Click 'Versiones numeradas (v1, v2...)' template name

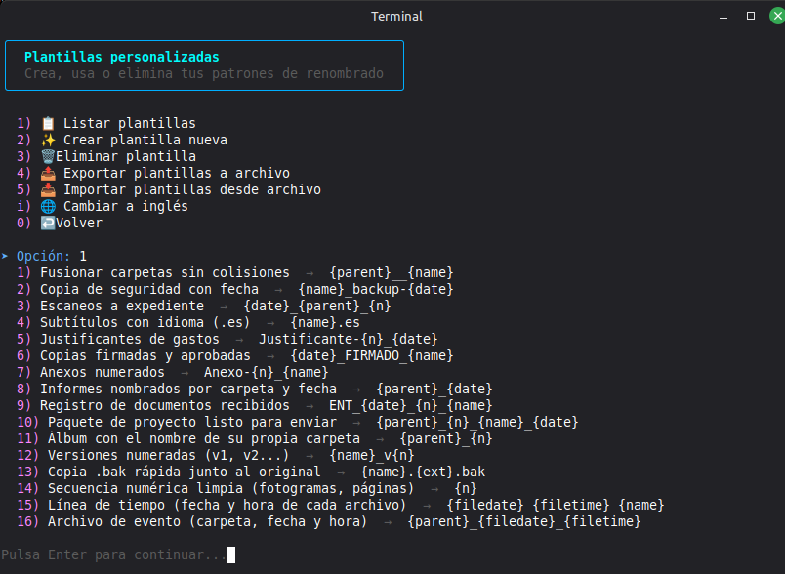(x=169, y=455)
